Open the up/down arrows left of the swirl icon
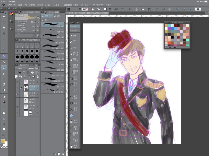Image resolution: width=209 pixels, height=156 pixels. click(x=80, y=9)
